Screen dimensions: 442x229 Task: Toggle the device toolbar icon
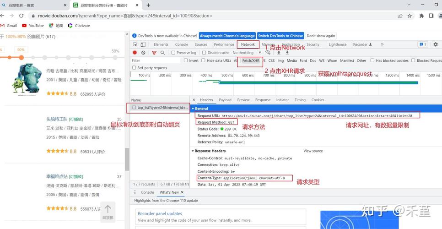[x=143, y=44]
